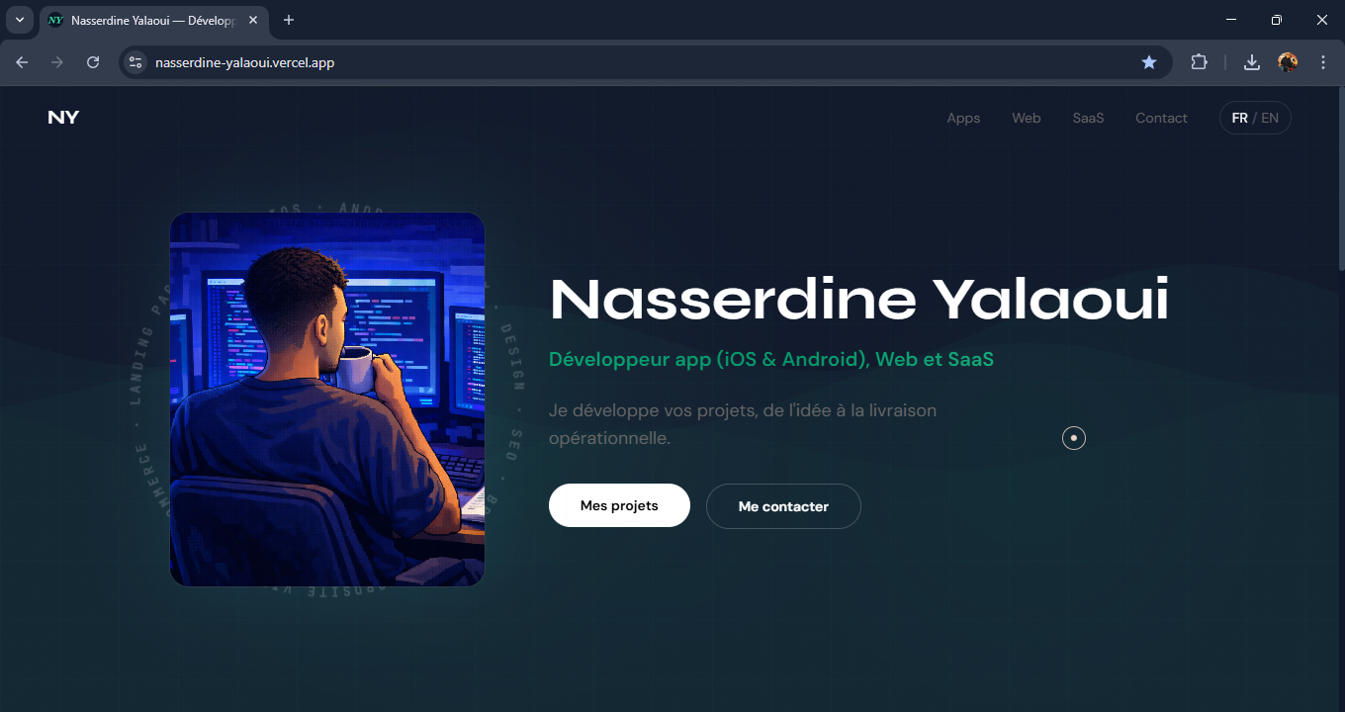Image resolution: width=1345 pixels, height=712 pixels.
Task: Click the browser back arrow
Action: click(x=22, y=62)
